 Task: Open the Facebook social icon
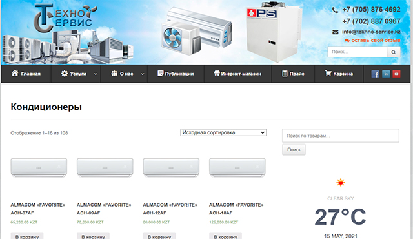coord(375,74)
